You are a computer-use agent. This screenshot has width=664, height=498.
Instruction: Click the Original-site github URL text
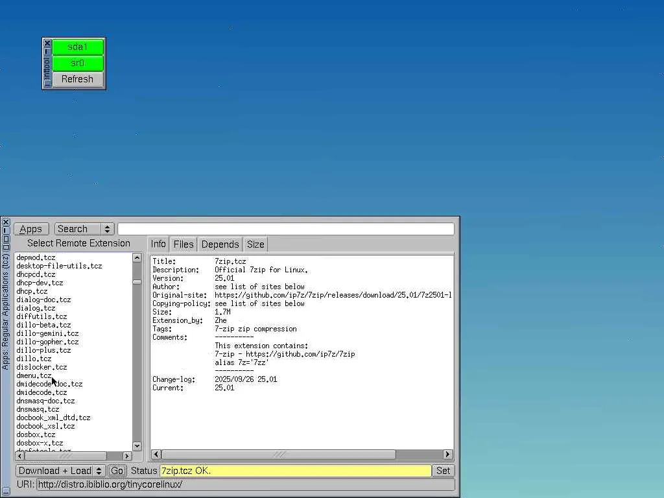333,295
